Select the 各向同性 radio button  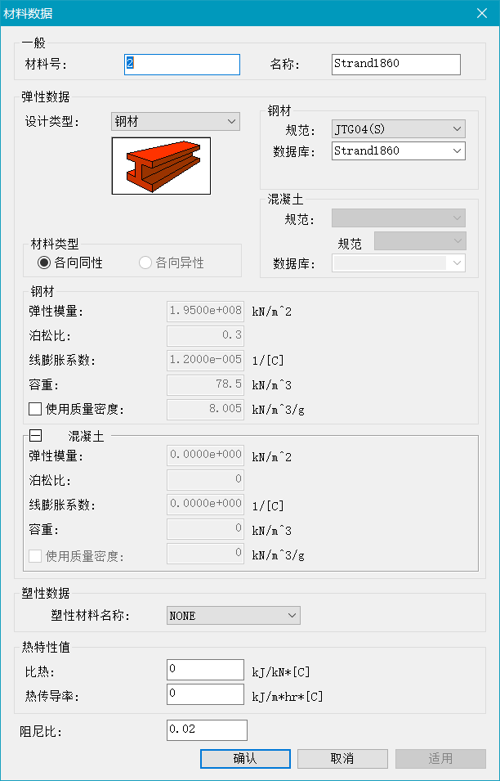(x=44, y=263)
